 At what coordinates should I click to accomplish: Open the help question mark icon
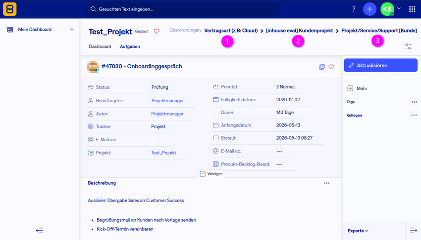[x=354, y=9]
